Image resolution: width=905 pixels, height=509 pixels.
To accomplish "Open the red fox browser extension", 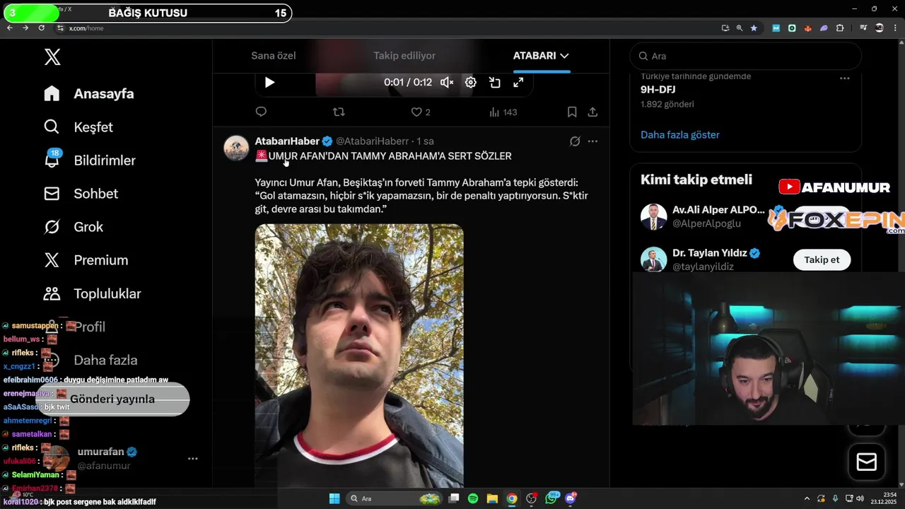I will coord(807,28).
